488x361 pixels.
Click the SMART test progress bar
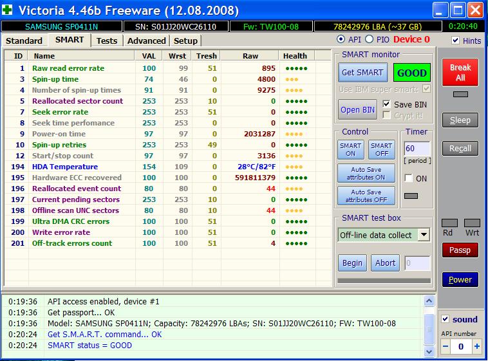[x=384, y=280]
